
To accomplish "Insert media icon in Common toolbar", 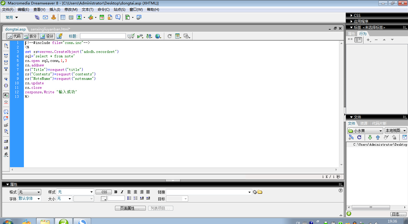I will [91, 17].
